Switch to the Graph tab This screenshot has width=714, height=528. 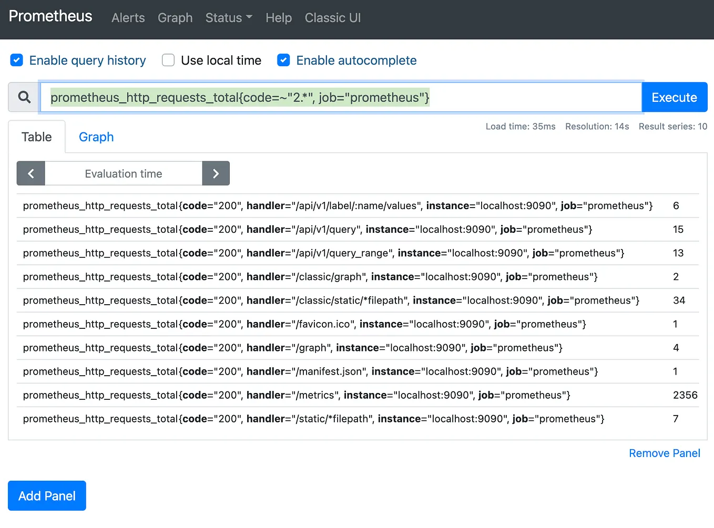[x=96, y=137]
